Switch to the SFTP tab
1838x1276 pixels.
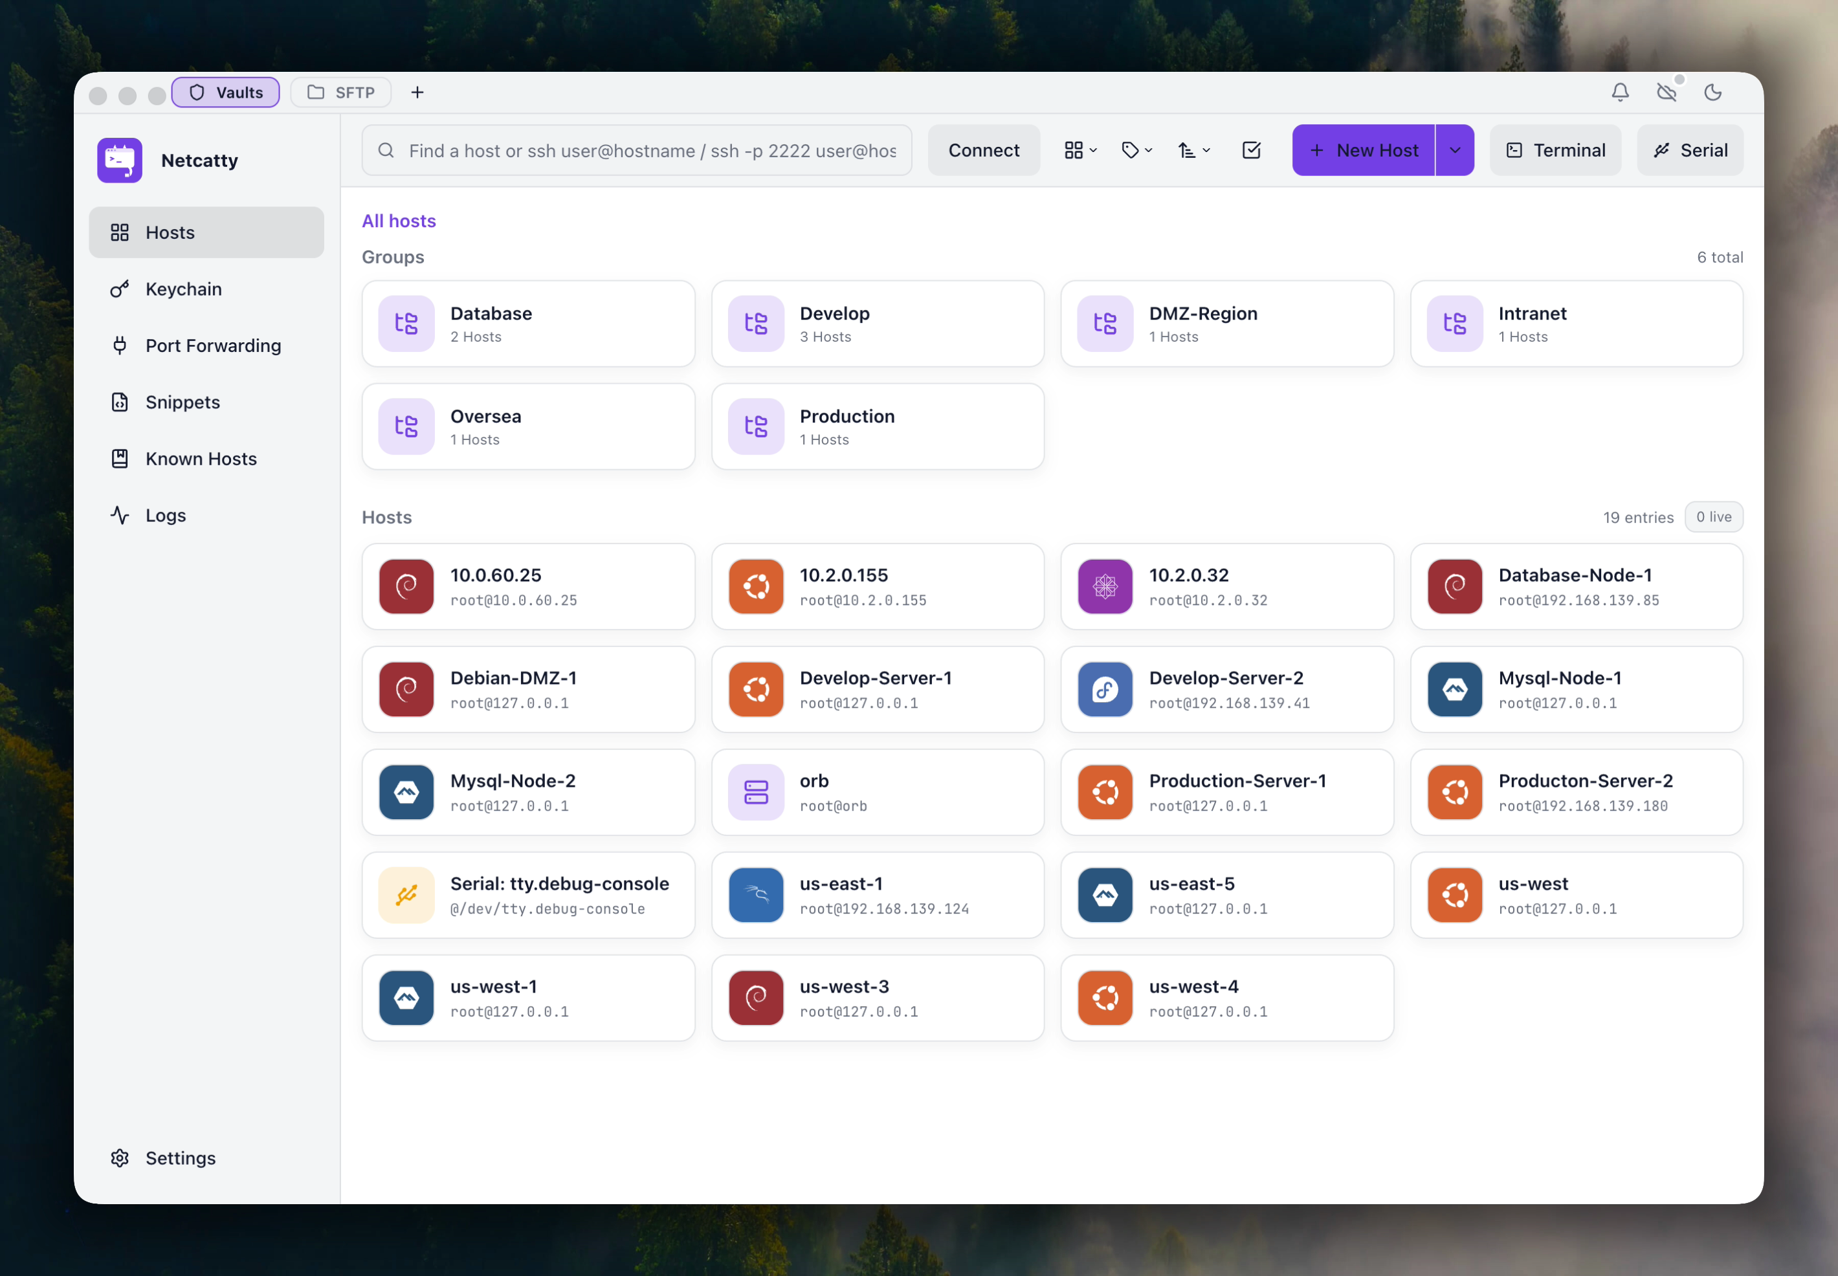click(341, 93)
